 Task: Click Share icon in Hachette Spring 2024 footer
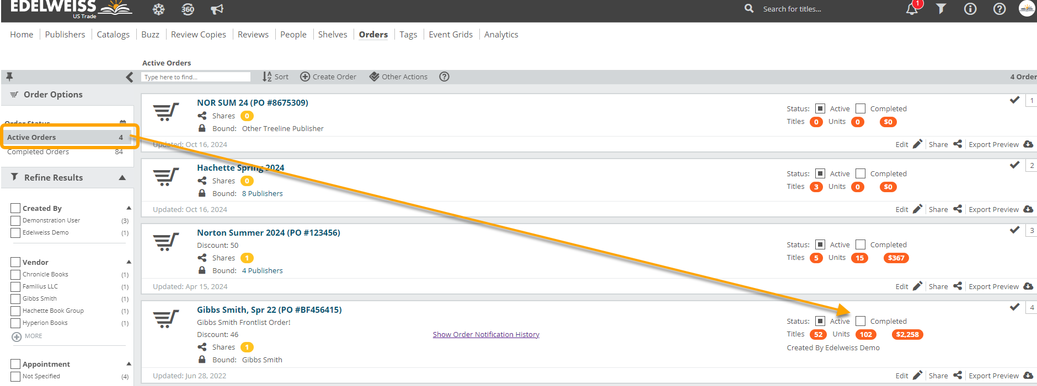(958, 209)
